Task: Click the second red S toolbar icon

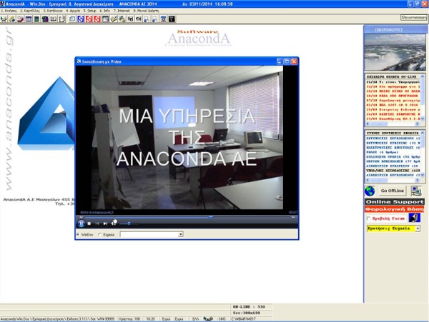Action: pos(97,19)
